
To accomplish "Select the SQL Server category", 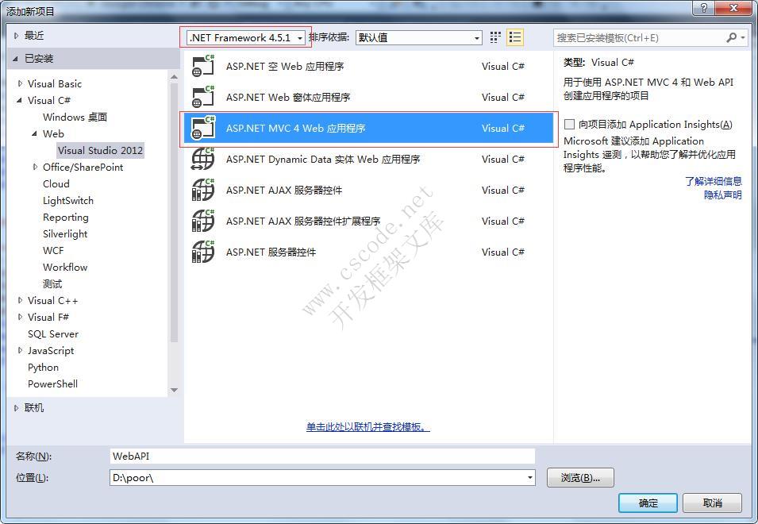I will (x=53, y=334).
